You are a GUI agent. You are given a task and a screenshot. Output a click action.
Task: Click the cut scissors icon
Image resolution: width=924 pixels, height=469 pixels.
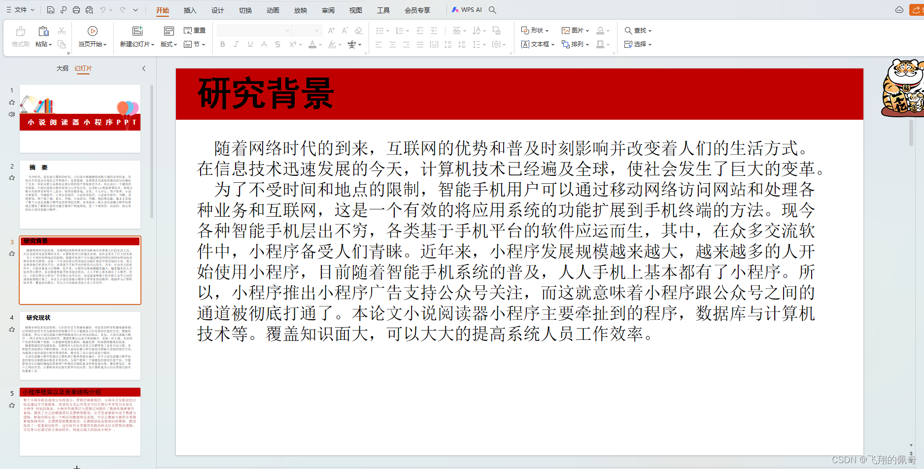[62, 31]
